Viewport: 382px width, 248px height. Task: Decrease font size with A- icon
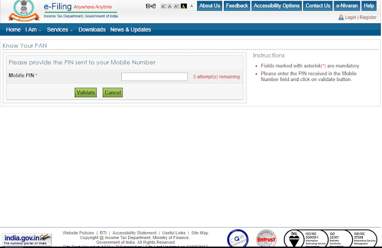pos(163,6)
